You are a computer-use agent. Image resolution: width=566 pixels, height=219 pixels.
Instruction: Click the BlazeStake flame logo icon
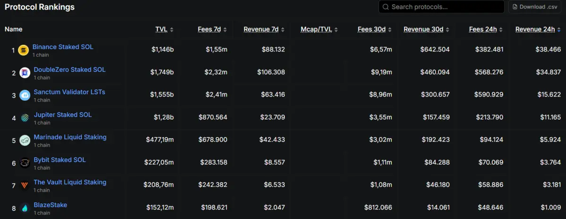tap(25, 209)
